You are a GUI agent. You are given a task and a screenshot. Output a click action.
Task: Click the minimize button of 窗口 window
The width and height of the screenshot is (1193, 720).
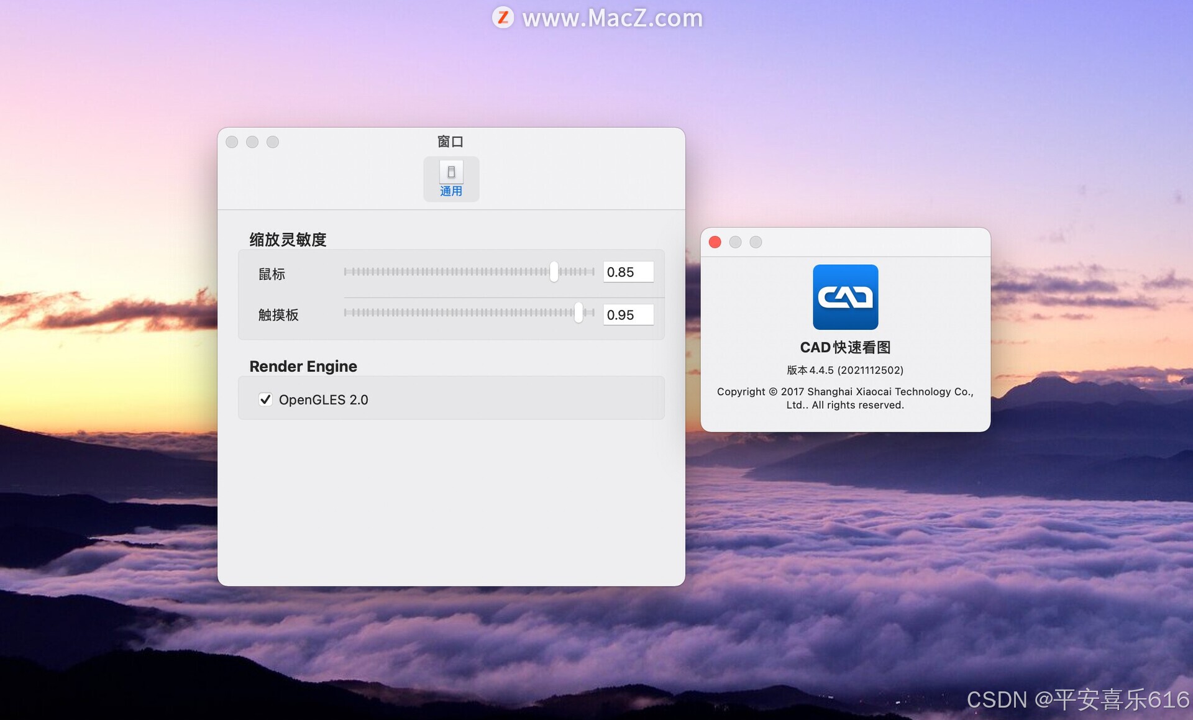point(252,142)
